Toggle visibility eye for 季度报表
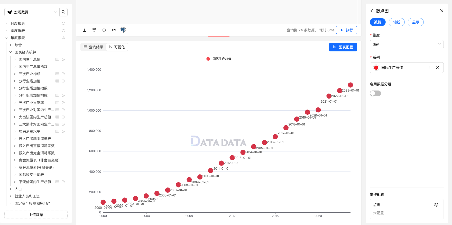 (x=63, y=31)
